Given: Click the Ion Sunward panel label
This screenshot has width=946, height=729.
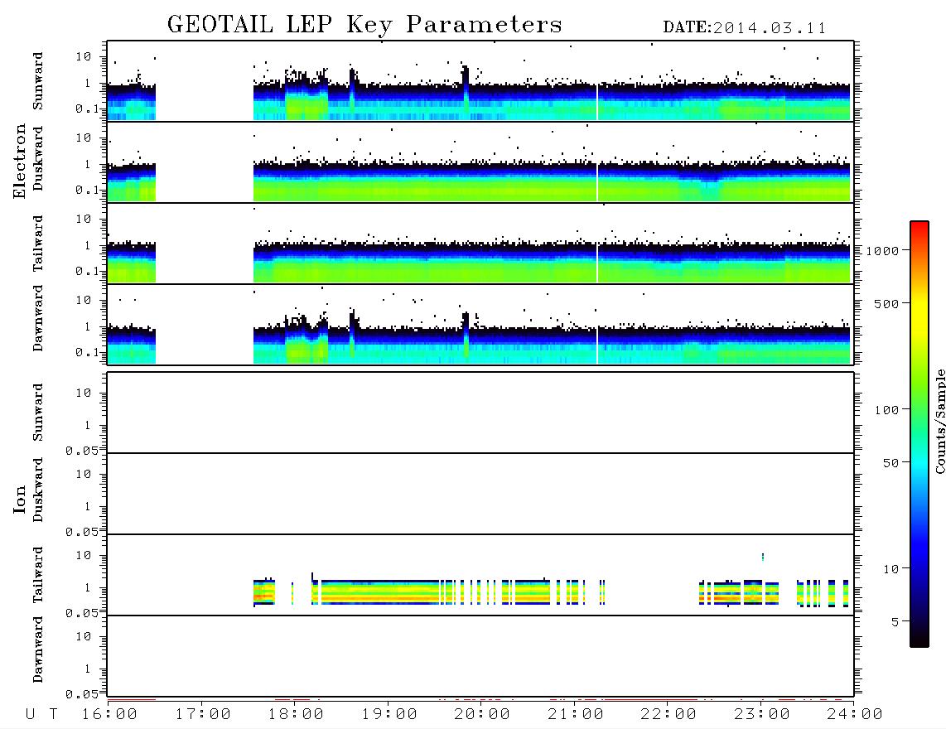Looking at the screenshot, I should (37, 413).
